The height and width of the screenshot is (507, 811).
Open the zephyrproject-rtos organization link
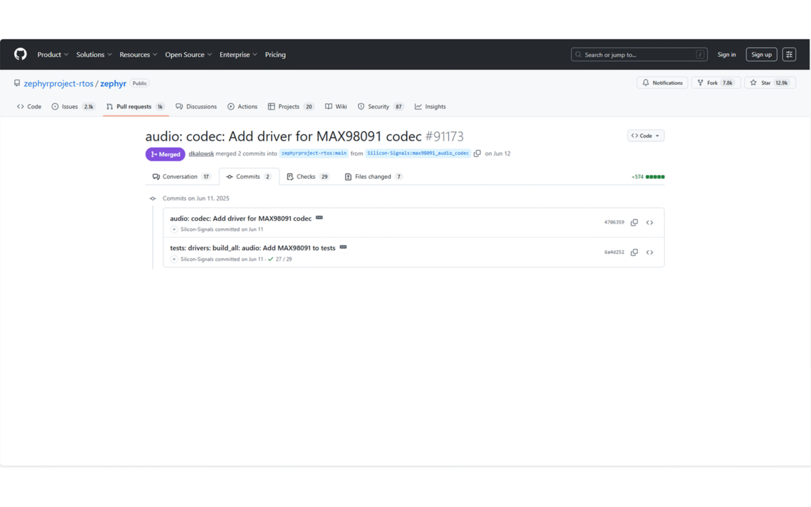point(58,83)
